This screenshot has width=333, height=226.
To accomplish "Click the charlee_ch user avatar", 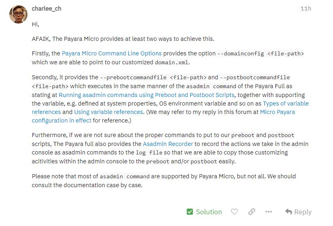I will (x=18, y=14).
